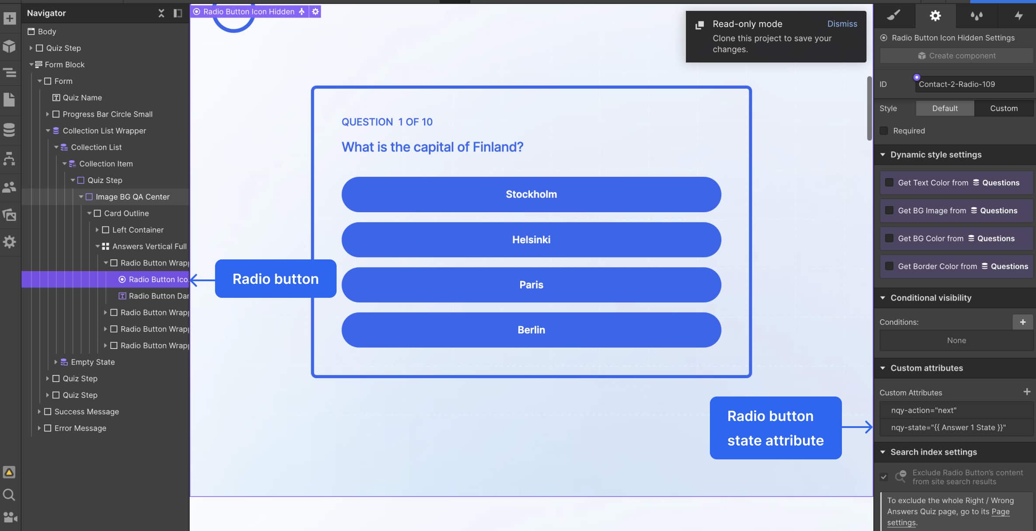Screen dimensions: 1036x531
Task: Select Collection Item in the Navigator
Action: coord(106,164)
